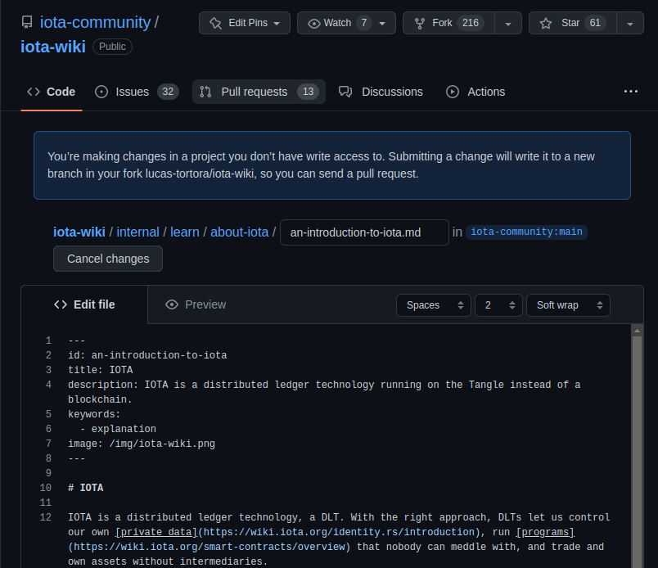Go to the about-iota folder breadcrumb
The height and width of the screenshot is (568, 658).
[239, 232]
